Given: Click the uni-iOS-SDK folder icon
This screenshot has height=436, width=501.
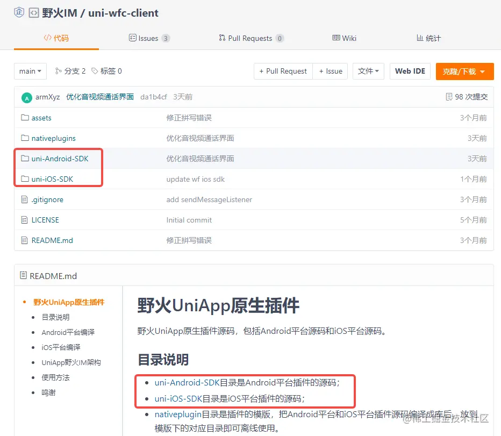Looking at the screenshot, I should pos(25,178).
